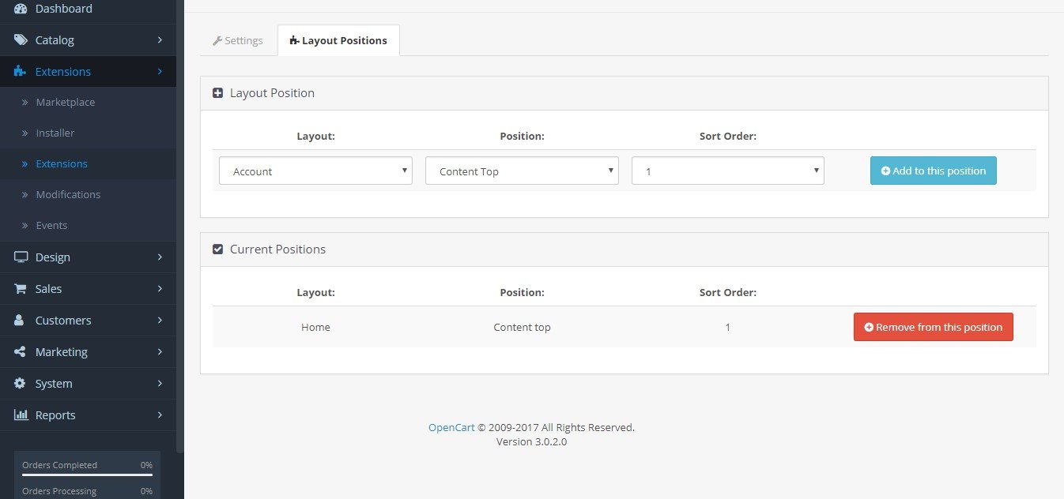This screenshot has height=499, width=1064.
Task: Click the Customers person icon
Action: [x=20, y=321]
